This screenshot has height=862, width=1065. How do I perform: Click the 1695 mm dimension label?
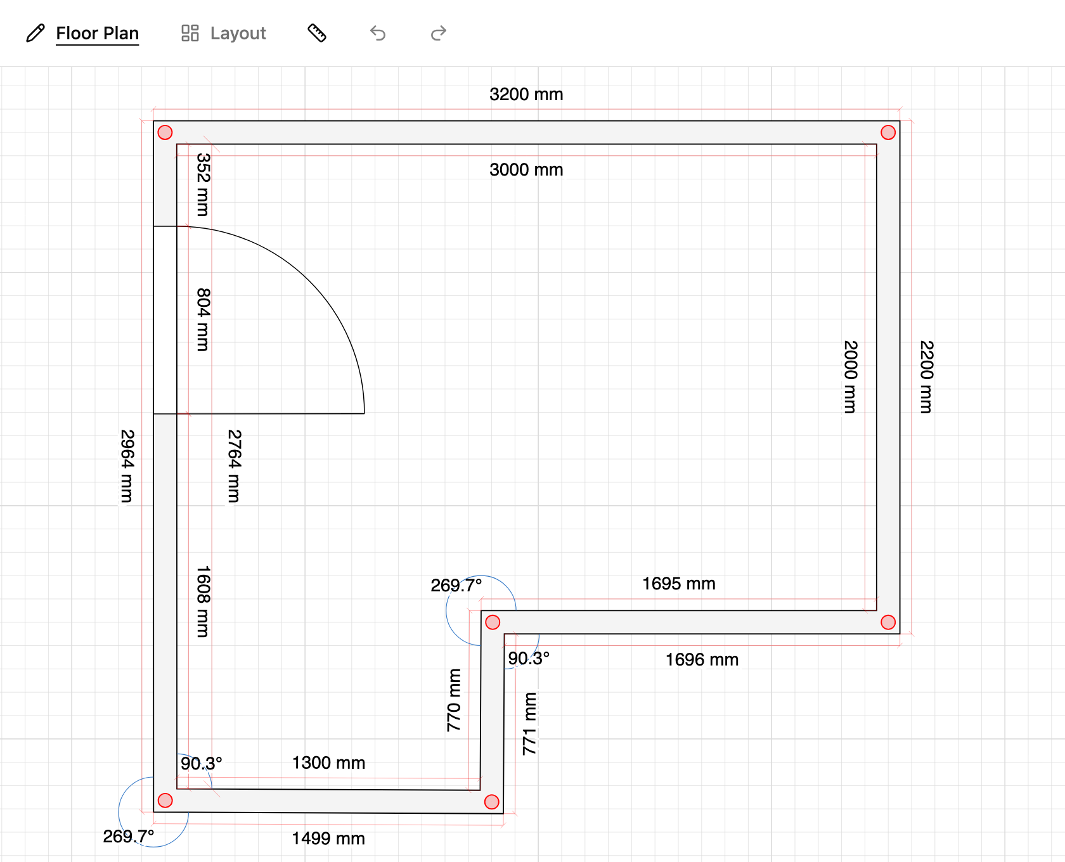(x=679, y=584)
